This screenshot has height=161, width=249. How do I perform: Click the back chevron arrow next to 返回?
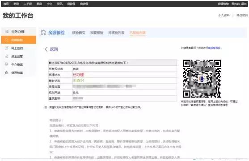[x=46, y=49]
